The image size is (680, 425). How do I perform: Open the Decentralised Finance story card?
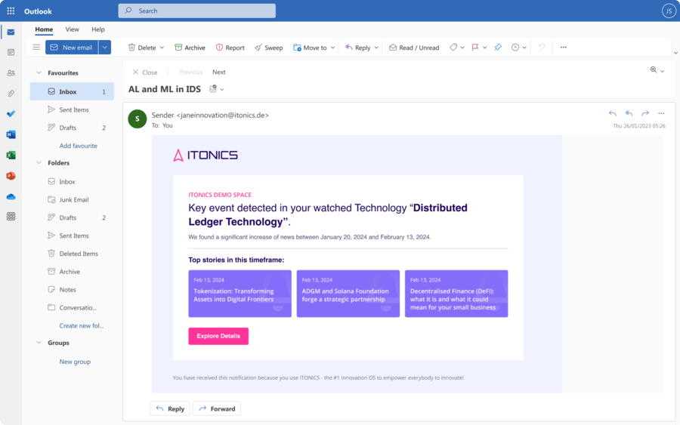(456, 294)
